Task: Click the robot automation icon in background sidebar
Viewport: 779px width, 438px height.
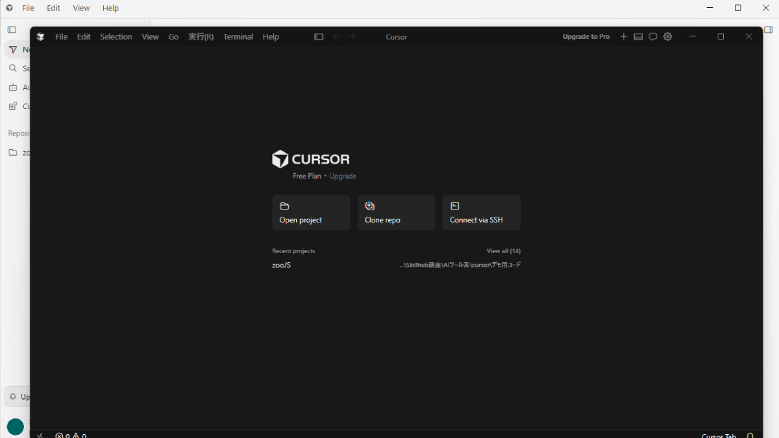Action: pyautogui.click(x=13, y=87)
